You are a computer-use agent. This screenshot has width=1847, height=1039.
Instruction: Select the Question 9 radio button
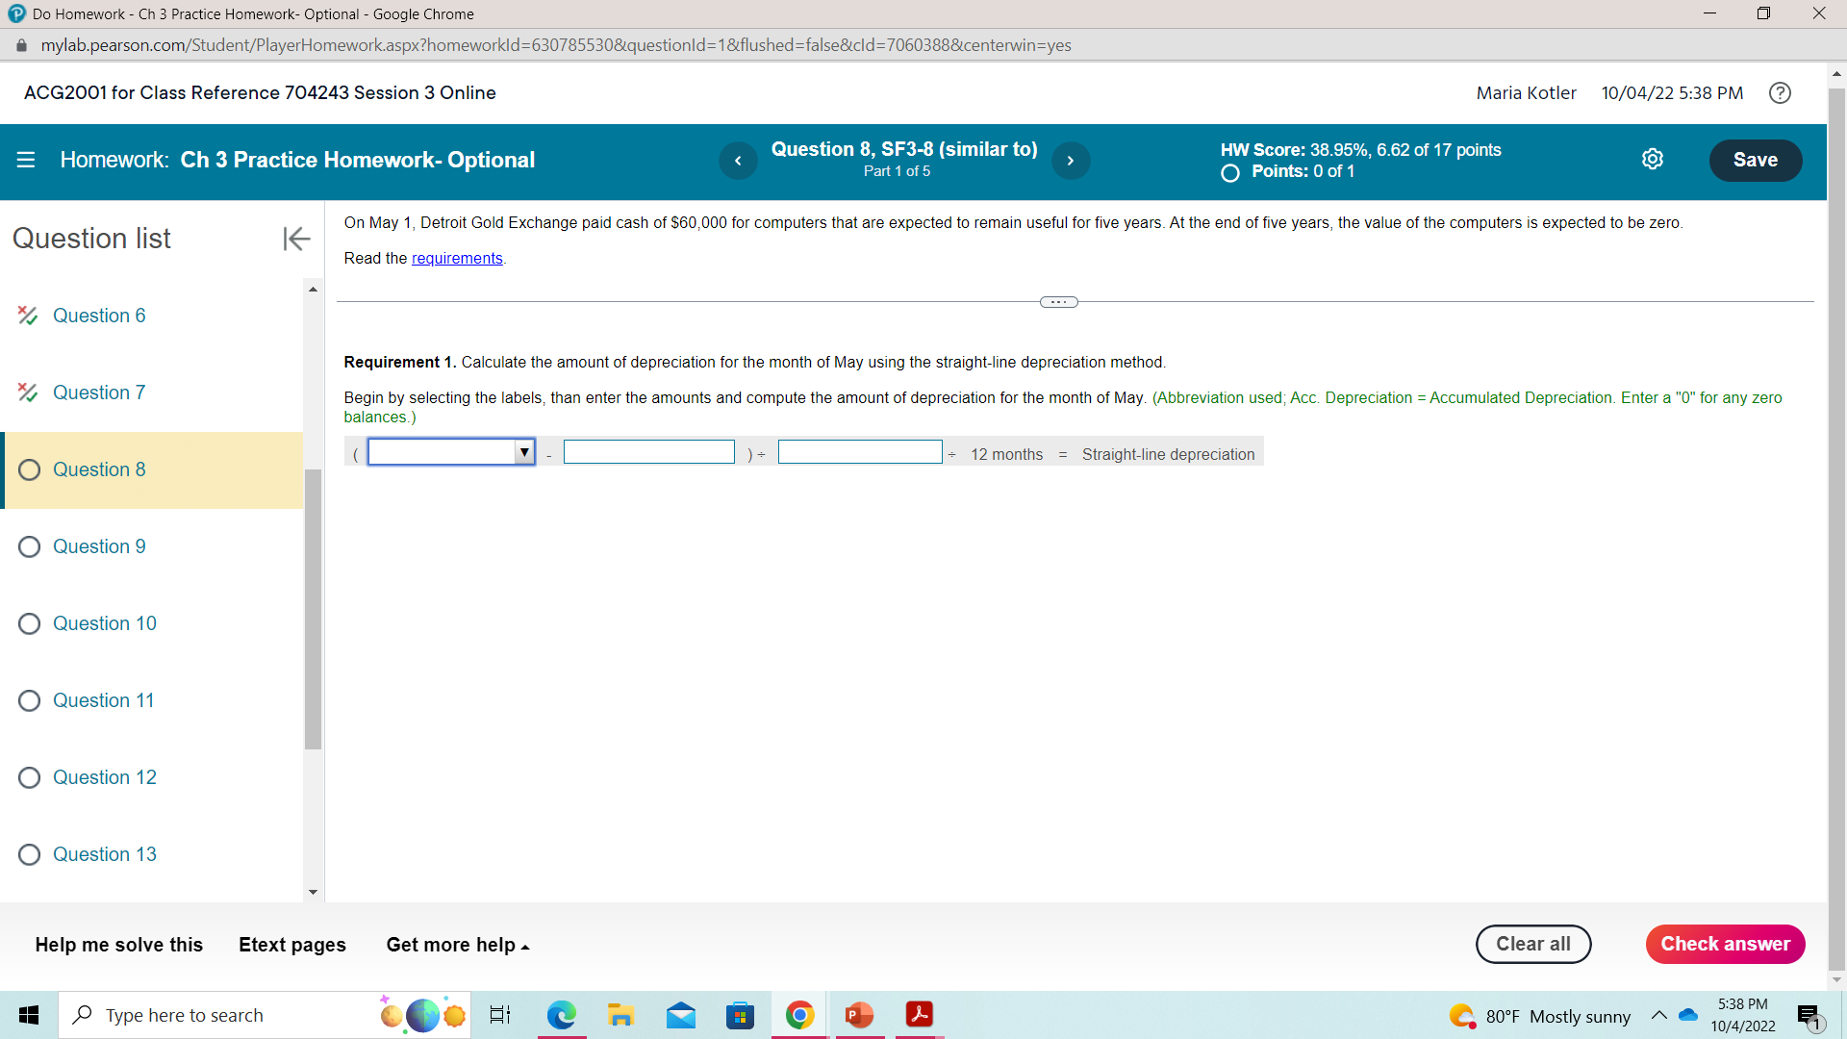(30, 546)
